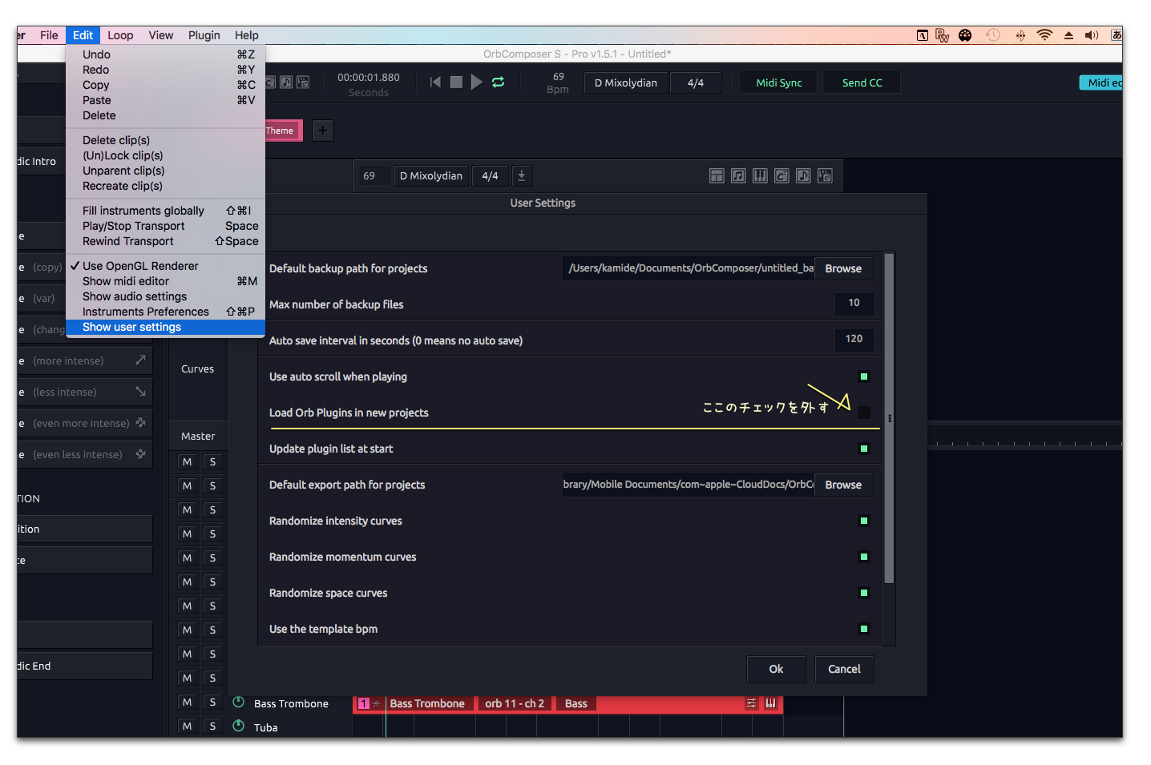This screenshot has width=1151, height=765.
Task: Click the download arrow icon beside 4/4 in clip bar
Action: point(521,175)
